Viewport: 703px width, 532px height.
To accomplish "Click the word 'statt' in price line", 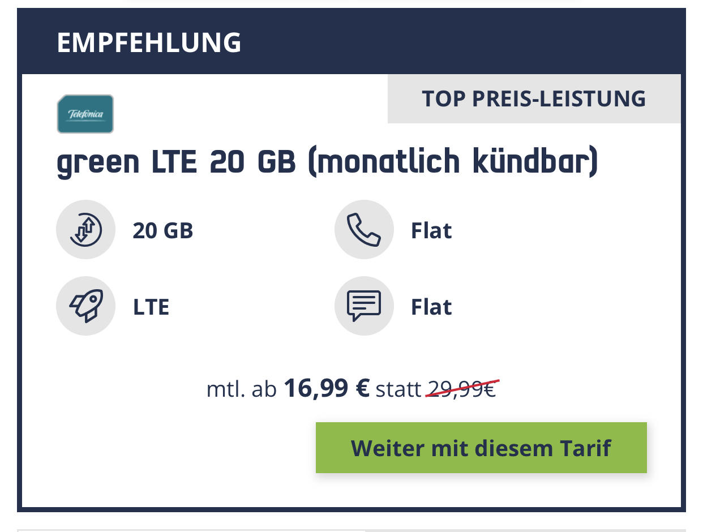I will [398, 389].
